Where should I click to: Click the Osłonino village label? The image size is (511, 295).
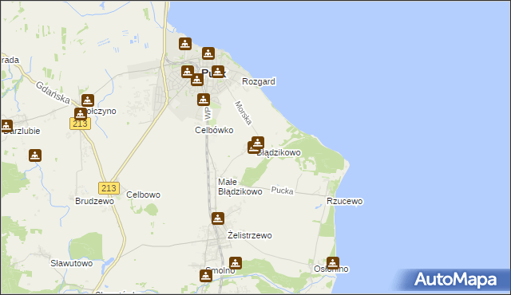point(331,269)
